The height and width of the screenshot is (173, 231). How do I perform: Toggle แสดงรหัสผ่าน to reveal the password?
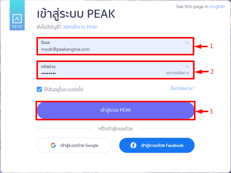click(x=177, y=73)
